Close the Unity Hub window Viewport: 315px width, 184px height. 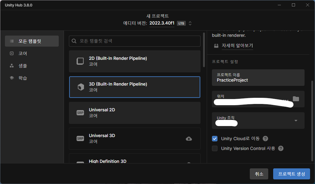(308, 5)
